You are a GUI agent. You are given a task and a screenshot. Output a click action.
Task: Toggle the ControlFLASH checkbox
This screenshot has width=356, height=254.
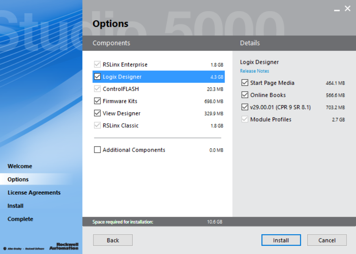(97, 89)
